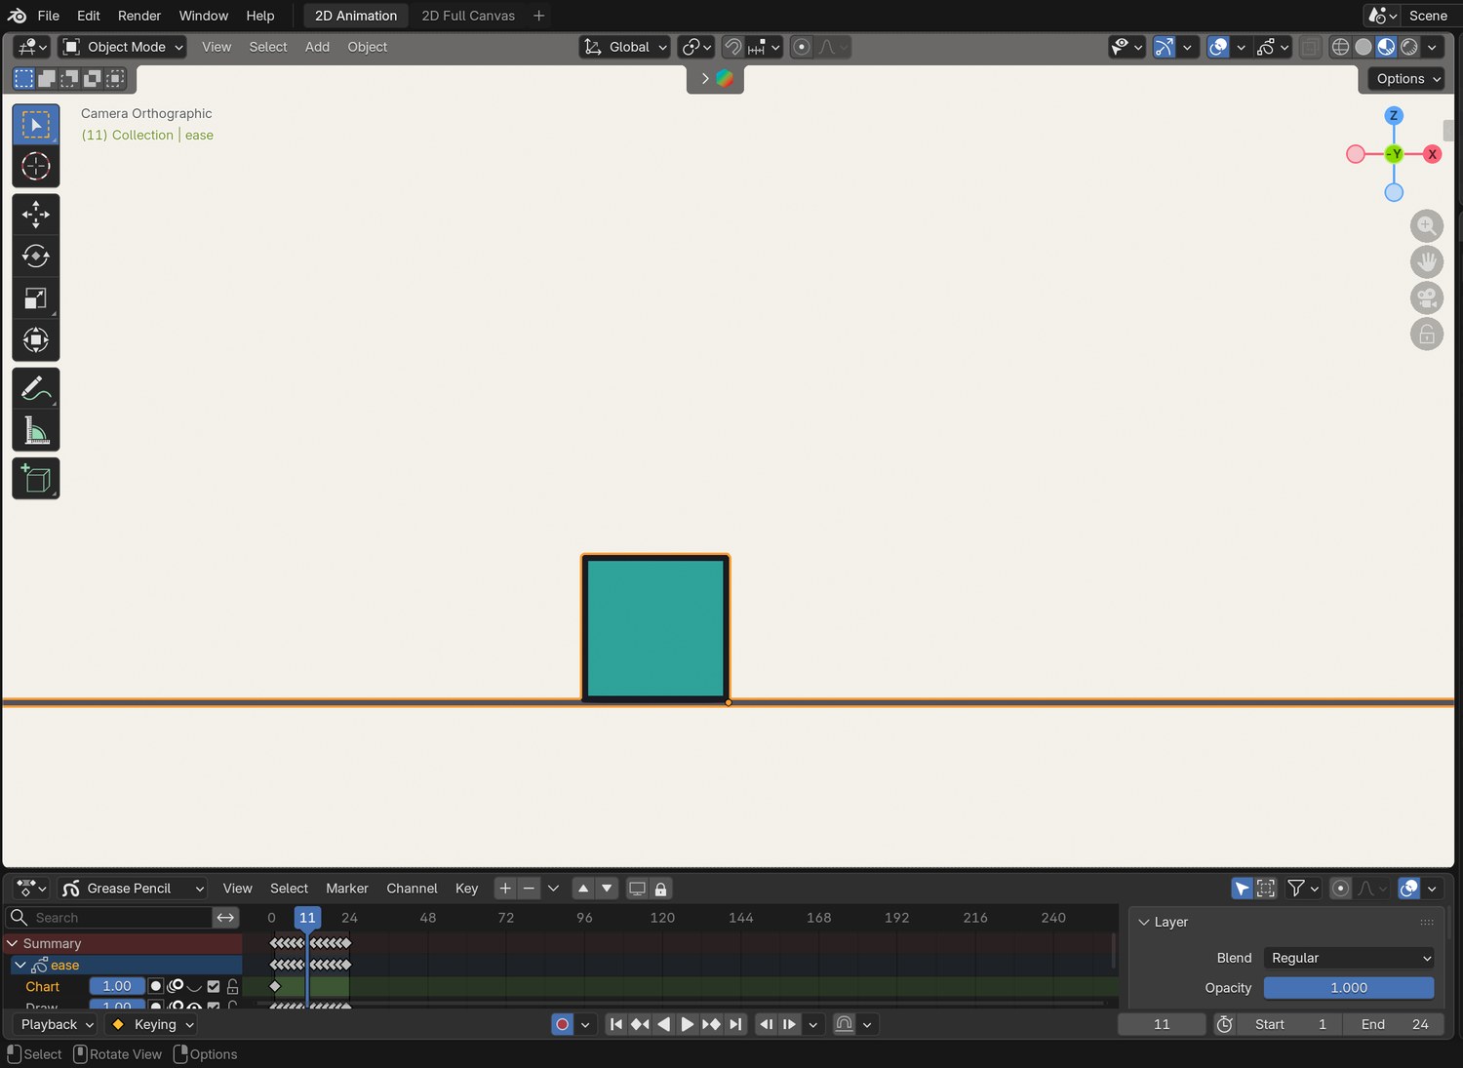Adjust the layer Opacity slider

(x=1349, y=988)
